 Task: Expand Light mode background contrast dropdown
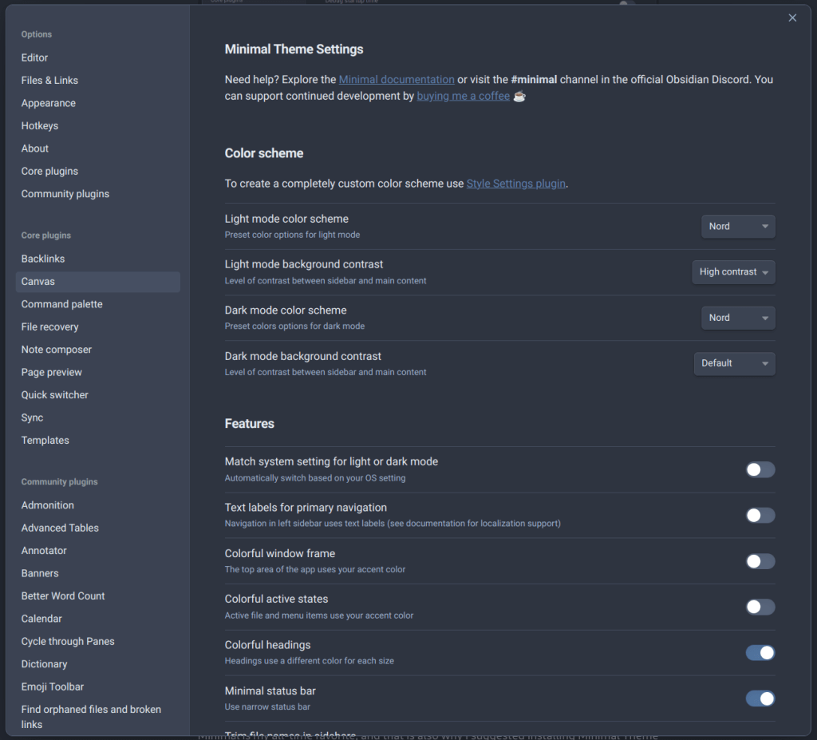[x=733, y=272]
